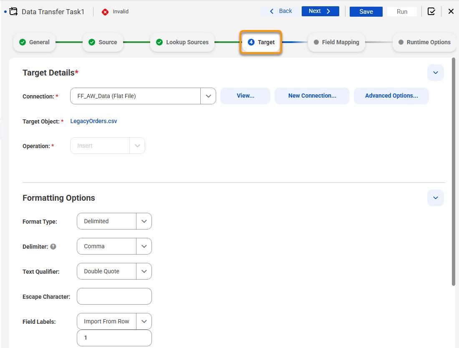Screen dimensions: 459x348
Task: Click the green check icon on Source step
Action: (92, 42)
